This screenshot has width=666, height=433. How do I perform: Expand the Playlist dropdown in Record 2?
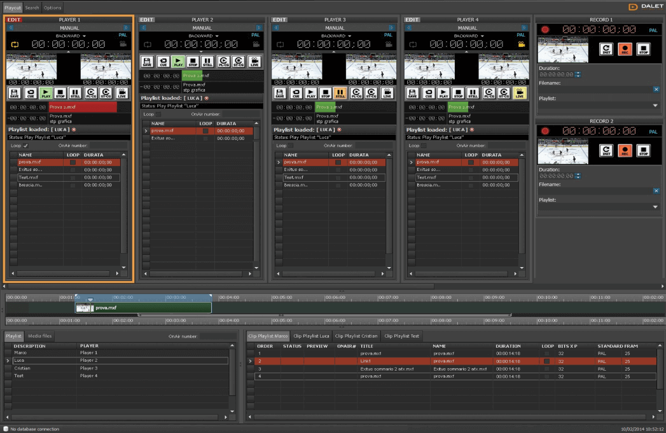coord(656,207)
